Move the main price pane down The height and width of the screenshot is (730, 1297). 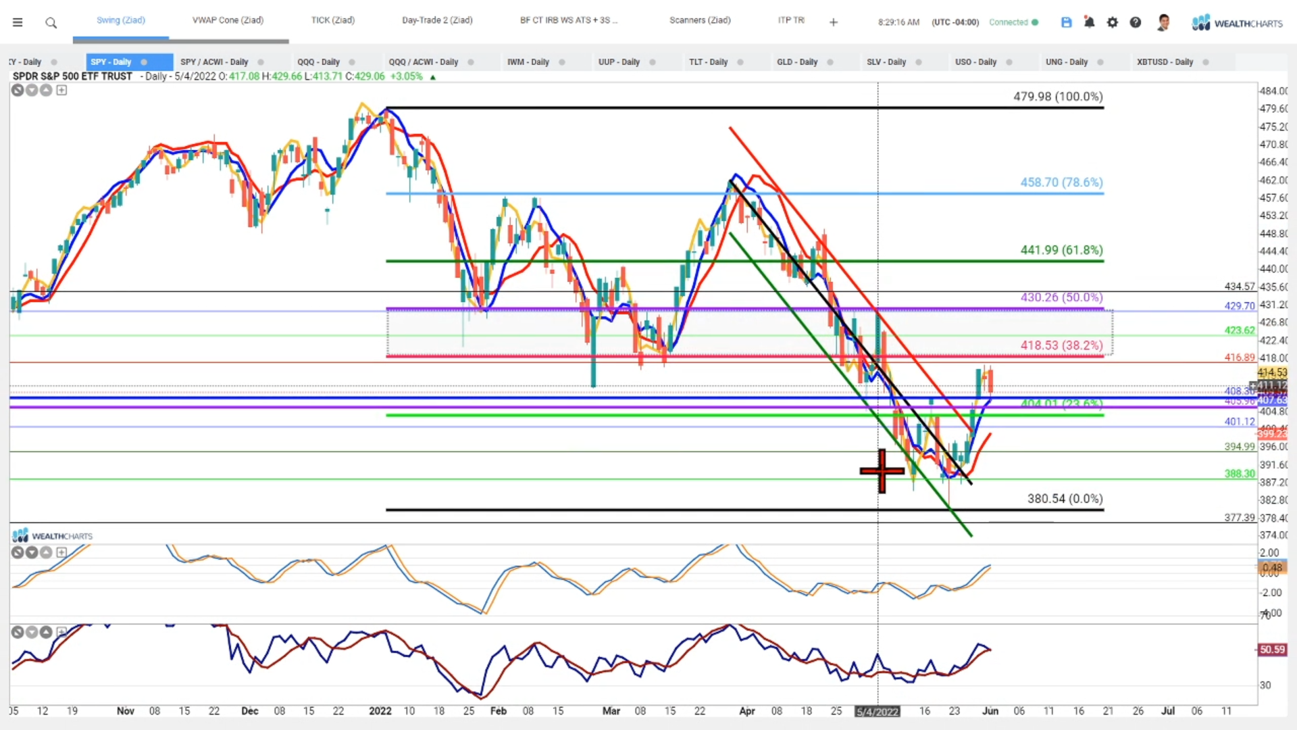pos(32,90)
